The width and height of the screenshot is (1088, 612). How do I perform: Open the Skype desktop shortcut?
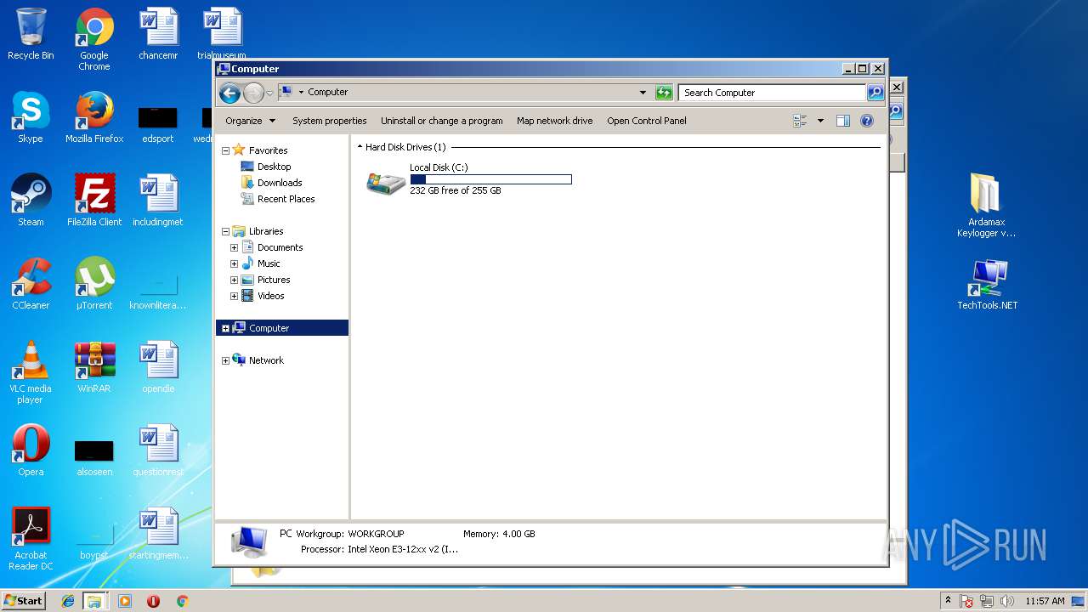(31, 117)
